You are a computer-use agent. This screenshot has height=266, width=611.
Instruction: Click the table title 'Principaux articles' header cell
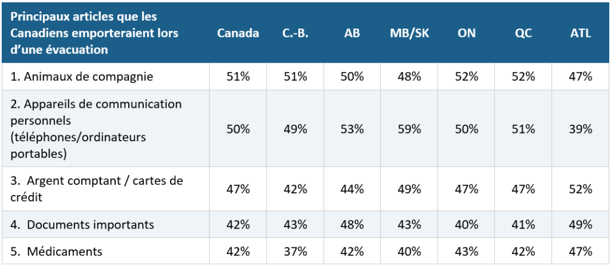click(106, 33)
